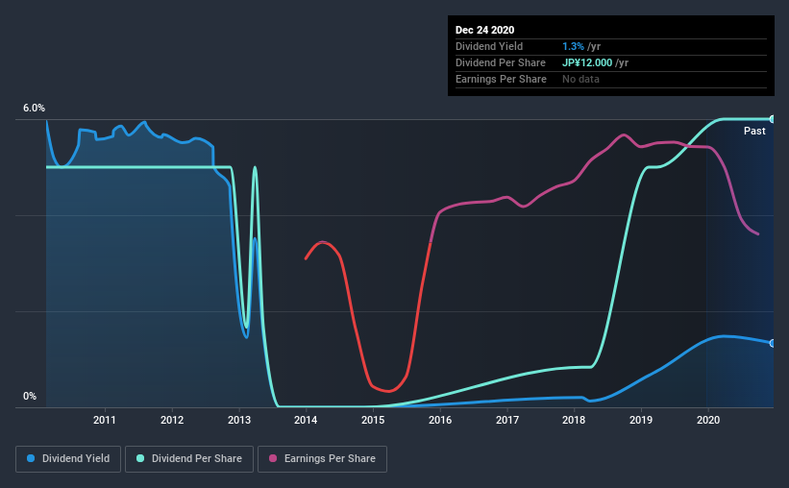Click the tooltip date Dec 24 2020
The image size is (789, 488).
click(484, 30)
